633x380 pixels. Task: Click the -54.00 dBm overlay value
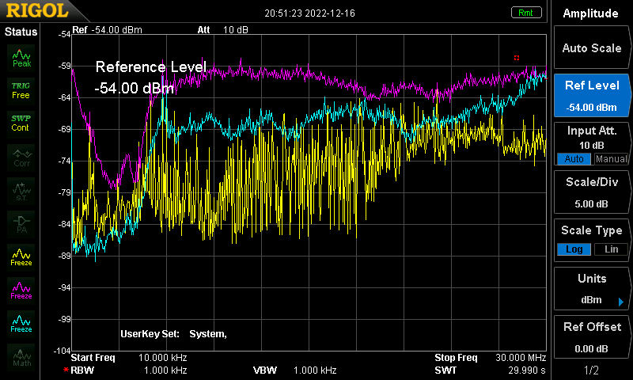click(134, 88)
